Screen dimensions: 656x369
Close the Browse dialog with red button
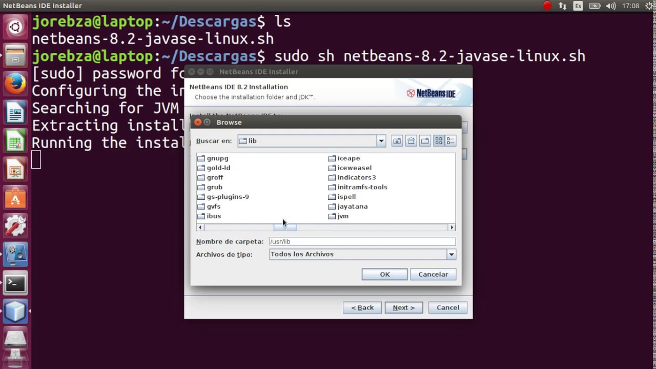[x=198, y=122]
